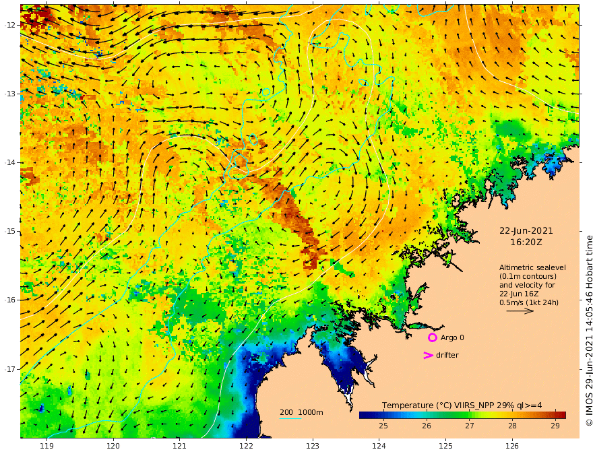Click the color bar value 28
593x458 pixels.
point(512,426)
